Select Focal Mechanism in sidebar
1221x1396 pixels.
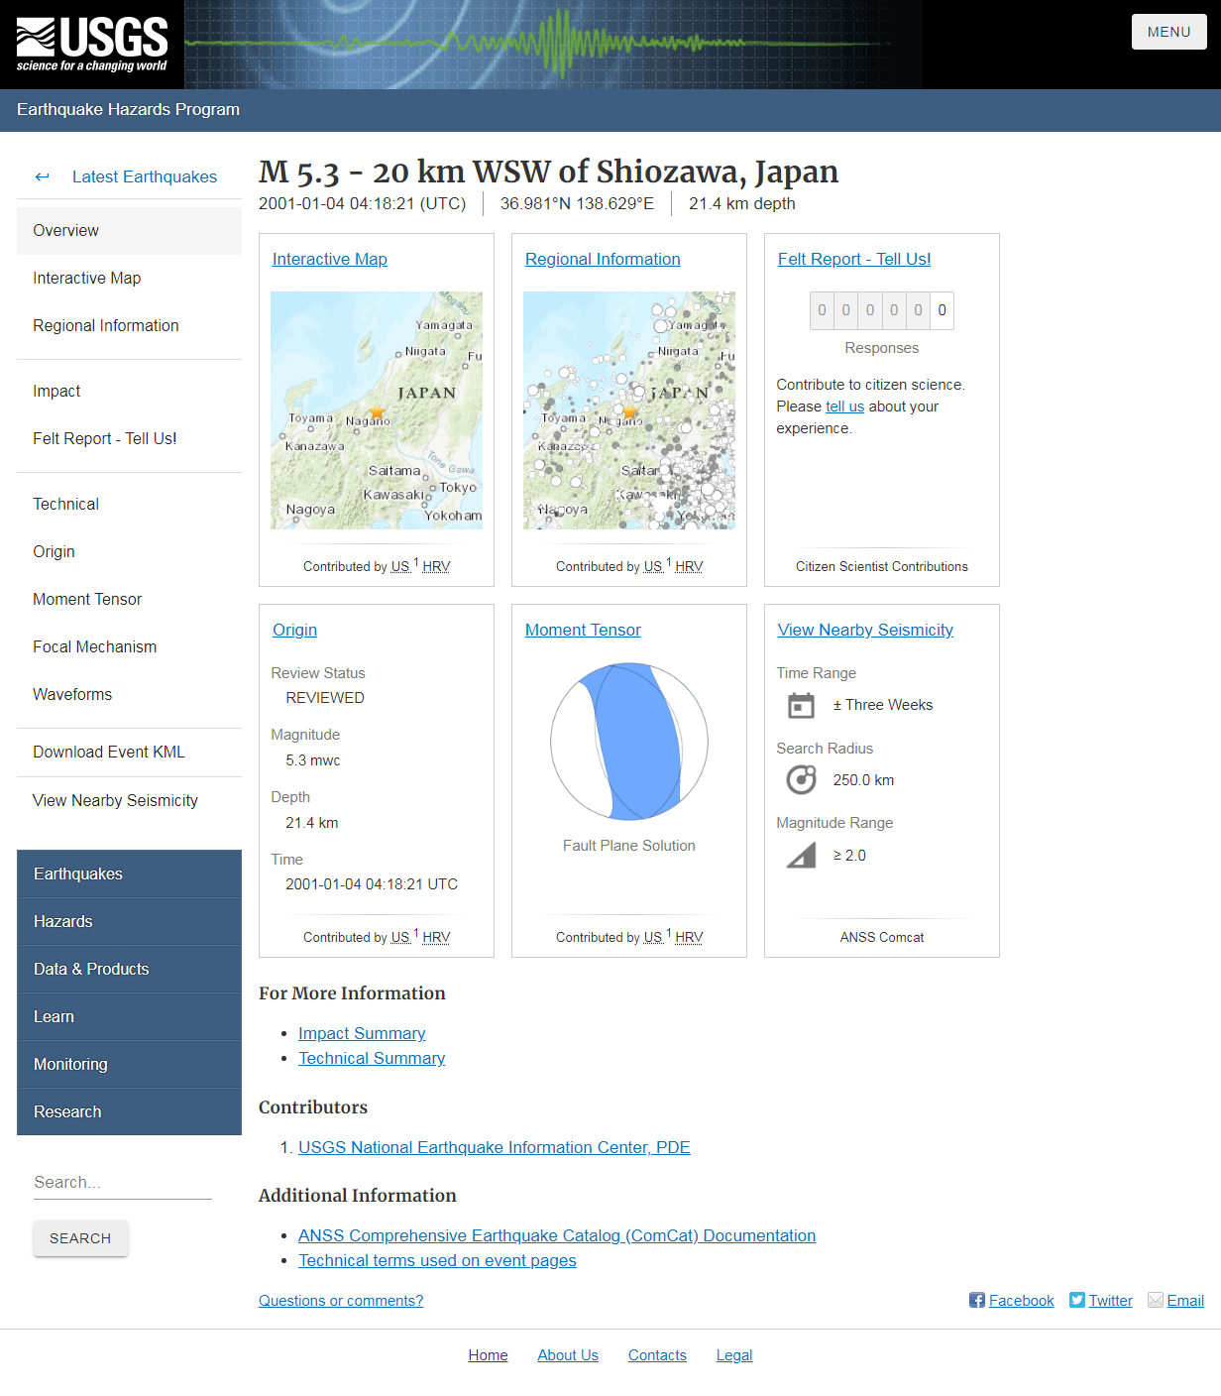point(129,646)
